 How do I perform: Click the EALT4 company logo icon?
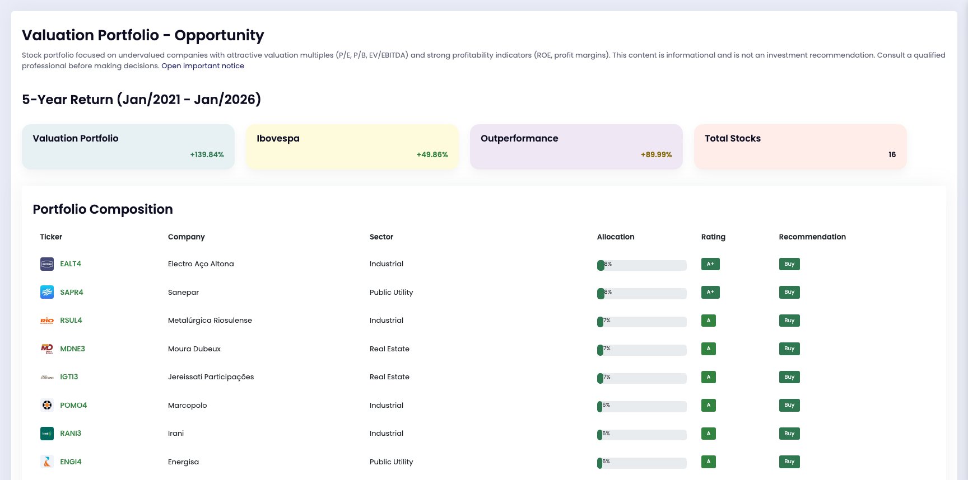pos(47,264)
